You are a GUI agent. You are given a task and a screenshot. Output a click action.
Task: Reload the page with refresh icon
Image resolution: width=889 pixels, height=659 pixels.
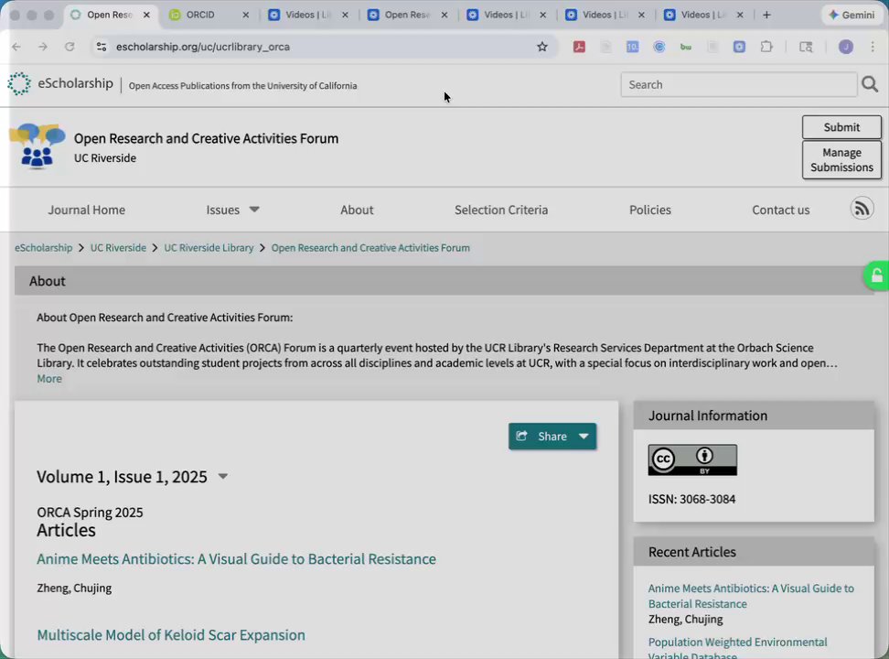tap(70, 47)
